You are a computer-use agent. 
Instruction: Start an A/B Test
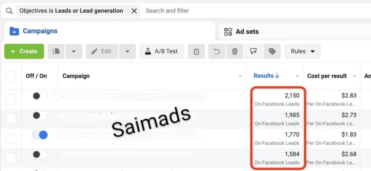[162, 52]
